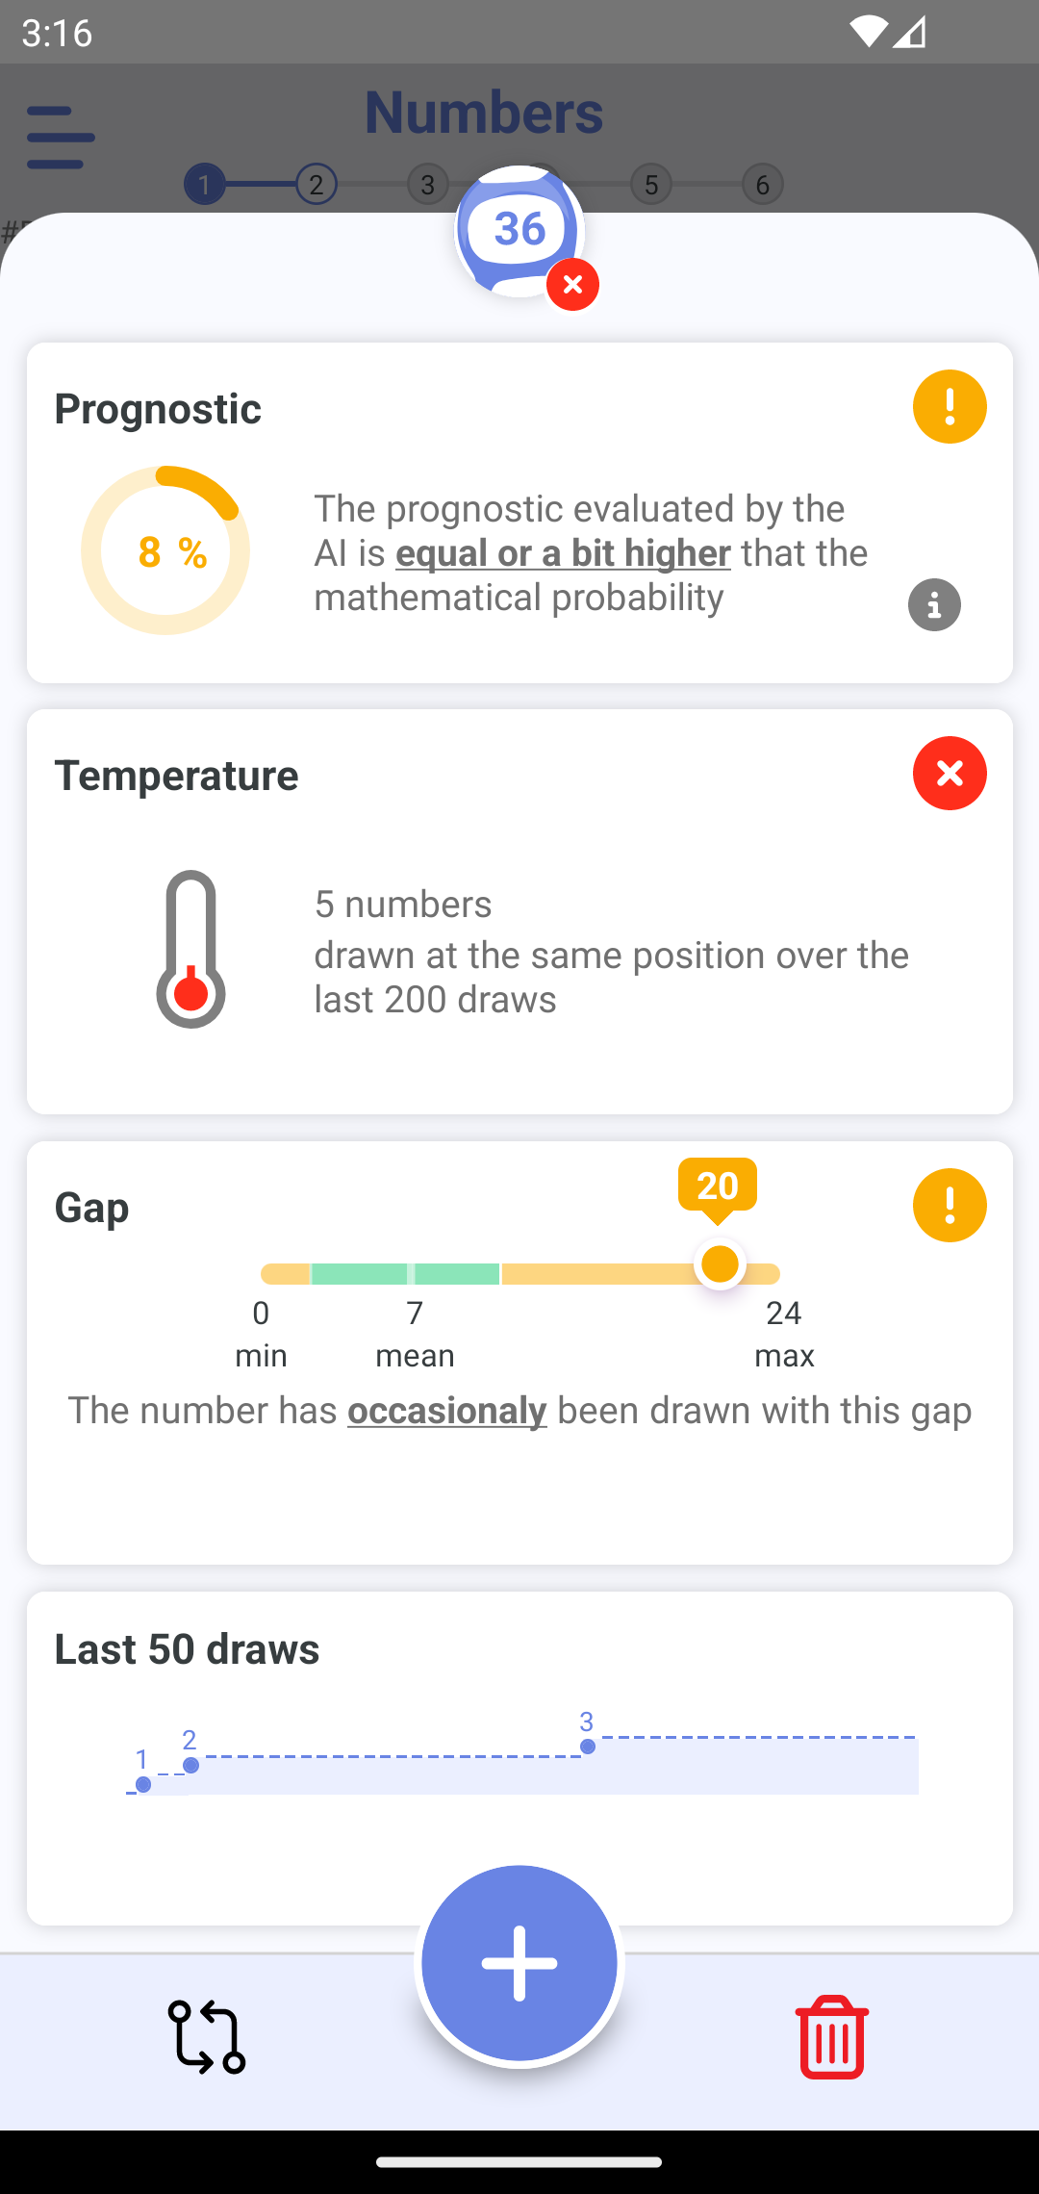Go to step 6 in stepper
Viewport: 1039px width, 2194px height.
pyautogui.click(x=763, y=184)
